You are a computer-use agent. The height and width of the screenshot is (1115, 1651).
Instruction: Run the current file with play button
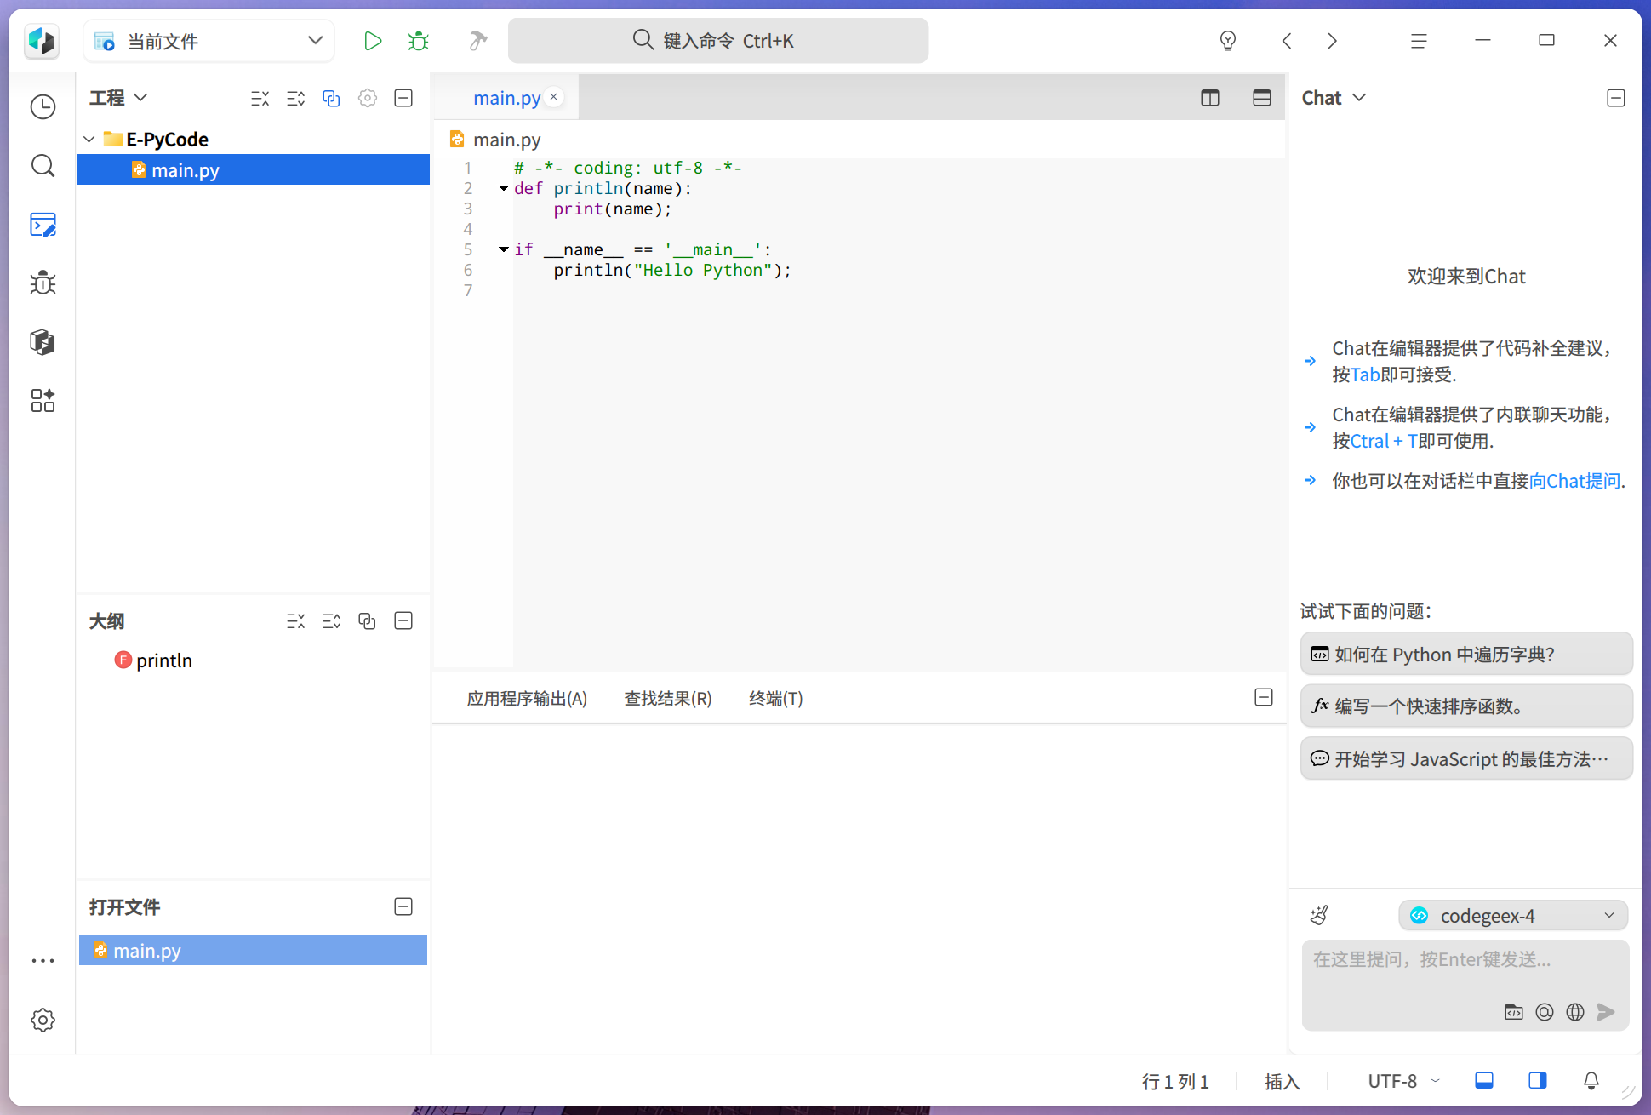372,41
